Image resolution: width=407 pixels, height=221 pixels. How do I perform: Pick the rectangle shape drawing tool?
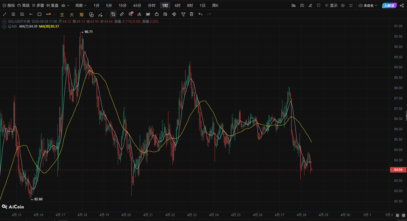[39, 14]
